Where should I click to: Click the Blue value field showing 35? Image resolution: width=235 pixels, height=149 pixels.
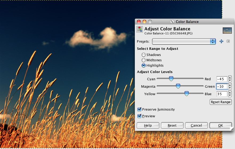222,94
